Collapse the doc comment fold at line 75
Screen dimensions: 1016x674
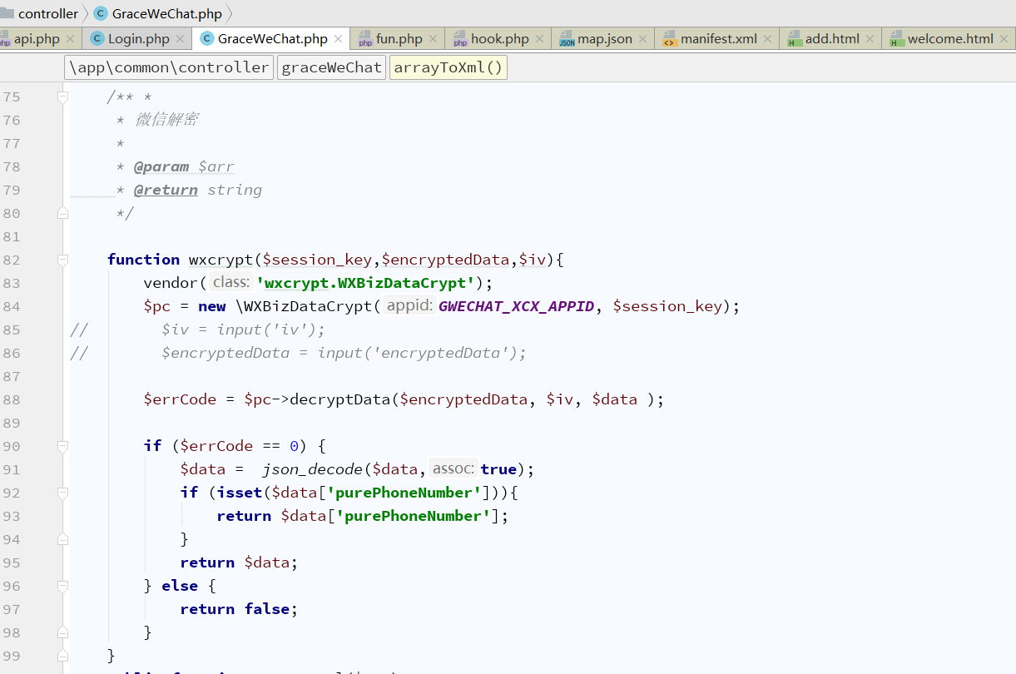click(x=62, y=97)
